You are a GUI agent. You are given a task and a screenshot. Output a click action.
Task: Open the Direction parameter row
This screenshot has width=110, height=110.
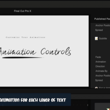pyautogui.click(x=100, y=66)
